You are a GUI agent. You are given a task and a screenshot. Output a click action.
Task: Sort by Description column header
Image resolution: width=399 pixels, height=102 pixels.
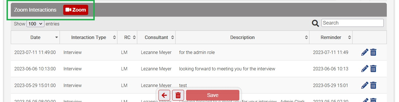pyautogui.click(x=242, y=37)
